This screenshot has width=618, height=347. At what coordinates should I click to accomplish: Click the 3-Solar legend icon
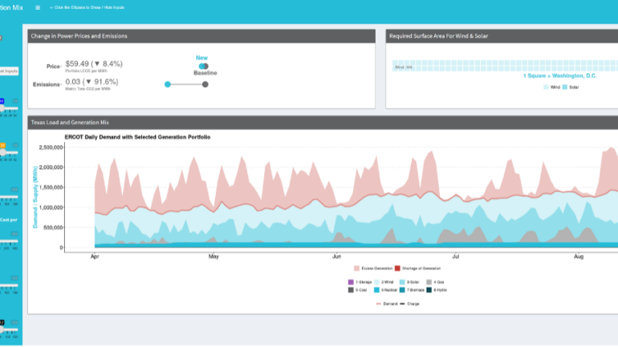click(403, 282)
